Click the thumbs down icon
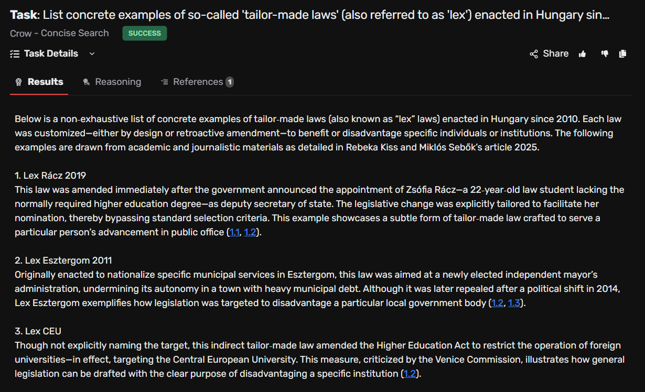 (605, 53)
